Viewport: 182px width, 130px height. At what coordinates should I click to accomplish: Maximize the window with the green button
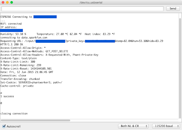(x=12, y=3)
